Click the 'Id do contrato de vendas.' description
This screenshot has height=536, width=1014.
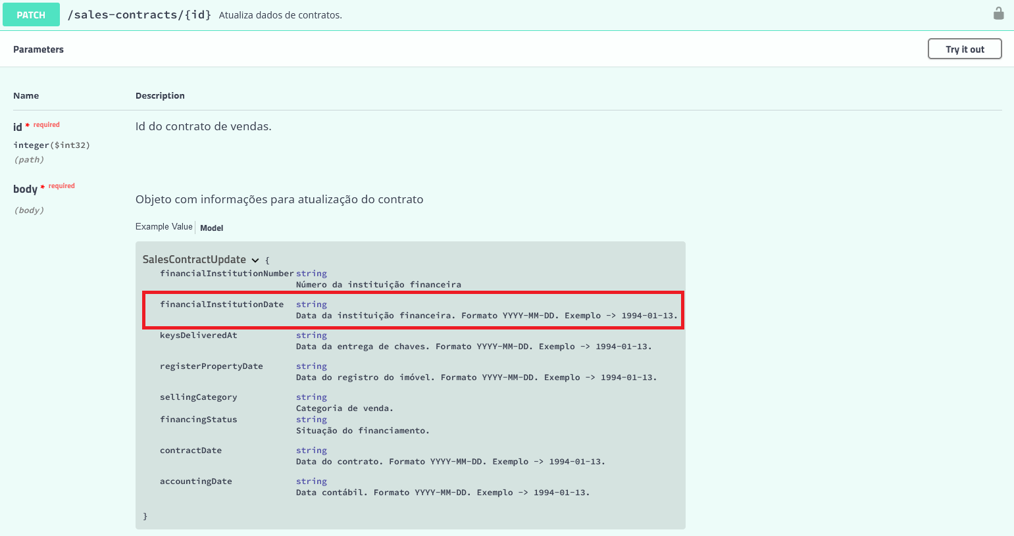[x=203, y=126]
